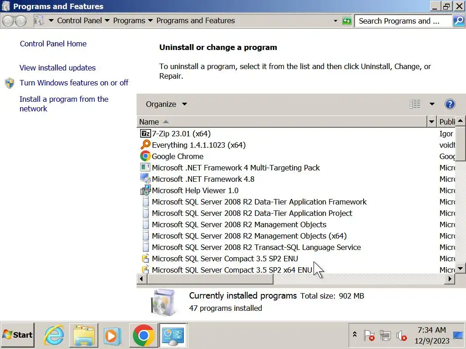Click the Google Chrome list icon
The height and width of the screenshot is (349, 466).
[145, 156]
